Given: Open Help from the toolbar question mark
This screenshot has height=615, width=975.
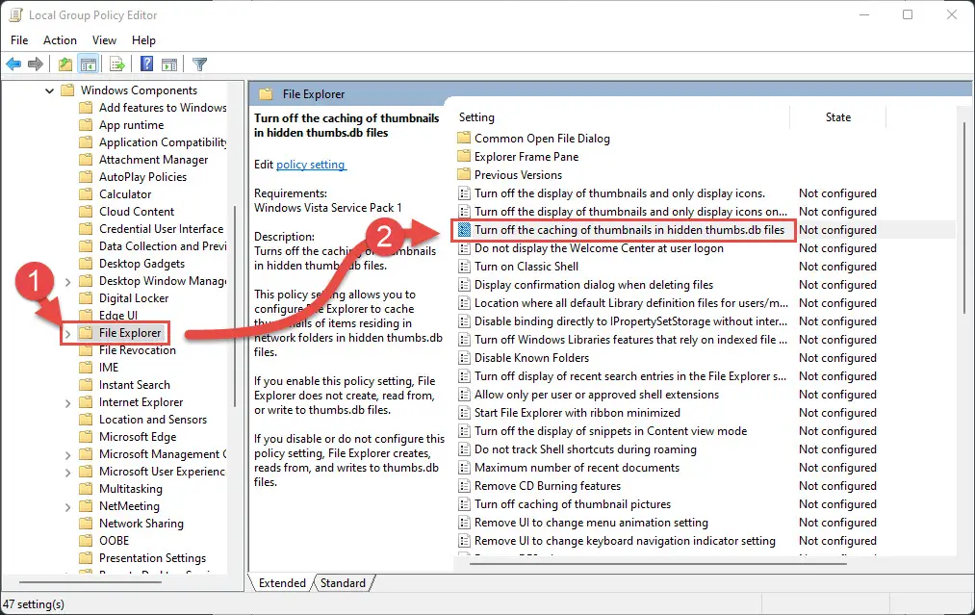Looking at the screenshot, I should pos(146,64).
